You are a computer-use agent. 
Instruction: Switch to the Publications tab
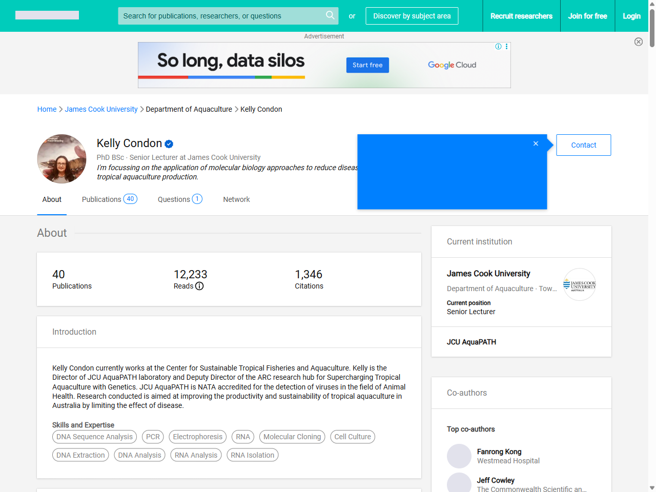(x=101, y=199)
